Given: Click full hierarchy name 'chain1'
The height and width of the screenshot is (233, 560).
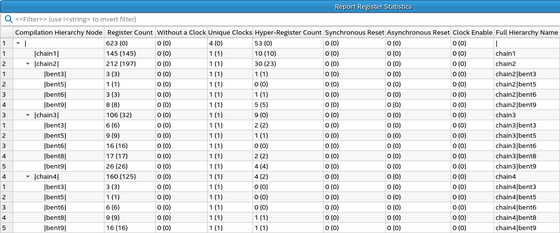Looking at the screenshot, I should point(505,54).
